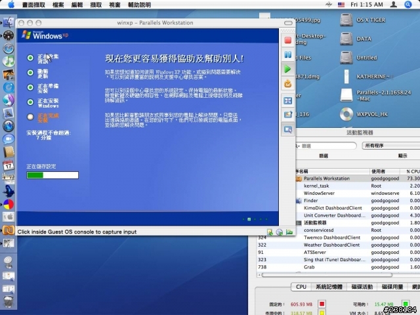The image size is (420, 315).
Task: Open Address Book from the Dock
Action: pos(9,152)
